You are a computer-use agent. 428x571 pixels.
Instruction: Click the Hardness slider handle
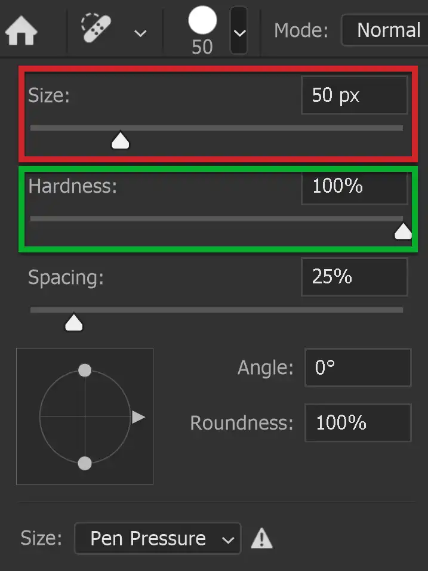point(403,231)
